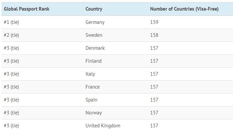Click the #3 (tie) rank in Norway's row

(11, 113)
